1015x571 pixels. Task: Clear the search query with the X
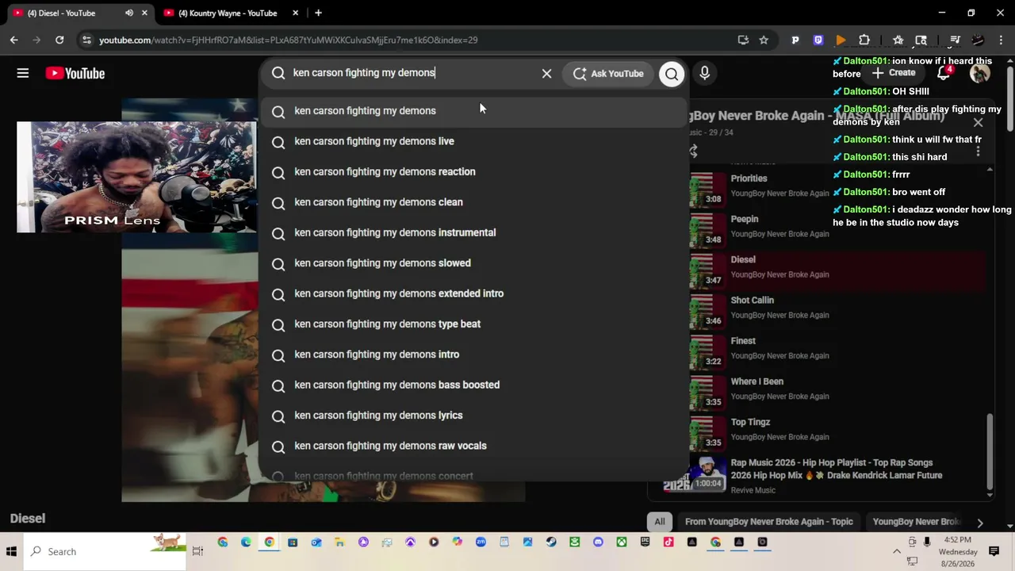click(546, 73)
